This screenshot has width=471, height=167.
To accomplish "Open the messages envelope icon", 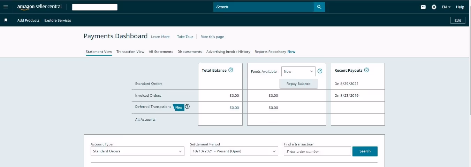I will pyautogui.click(x=423, y=7).
